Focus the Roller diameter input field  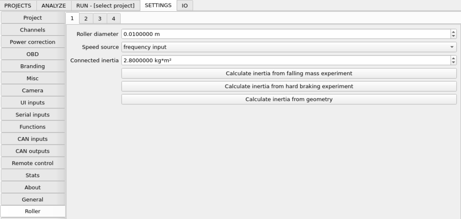286,34
